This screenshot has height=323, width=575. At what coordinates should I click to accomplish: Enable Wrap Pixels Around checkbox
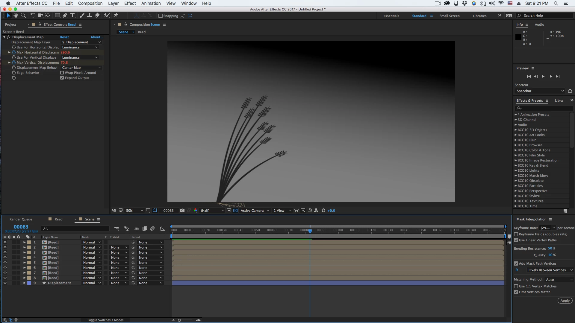tap(62, 73)
